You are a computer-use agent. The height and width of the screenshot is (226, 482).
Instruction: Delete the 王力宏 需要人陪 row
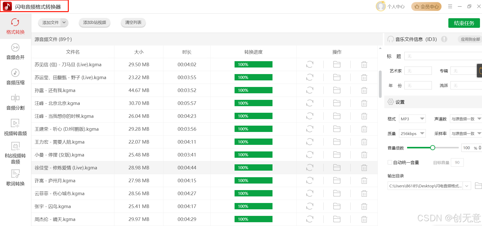click(364, 142)
